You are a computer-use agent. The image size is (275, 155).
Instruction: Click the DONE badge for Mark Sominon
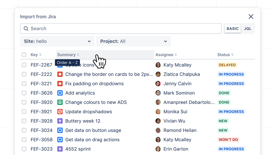[224, 93]
